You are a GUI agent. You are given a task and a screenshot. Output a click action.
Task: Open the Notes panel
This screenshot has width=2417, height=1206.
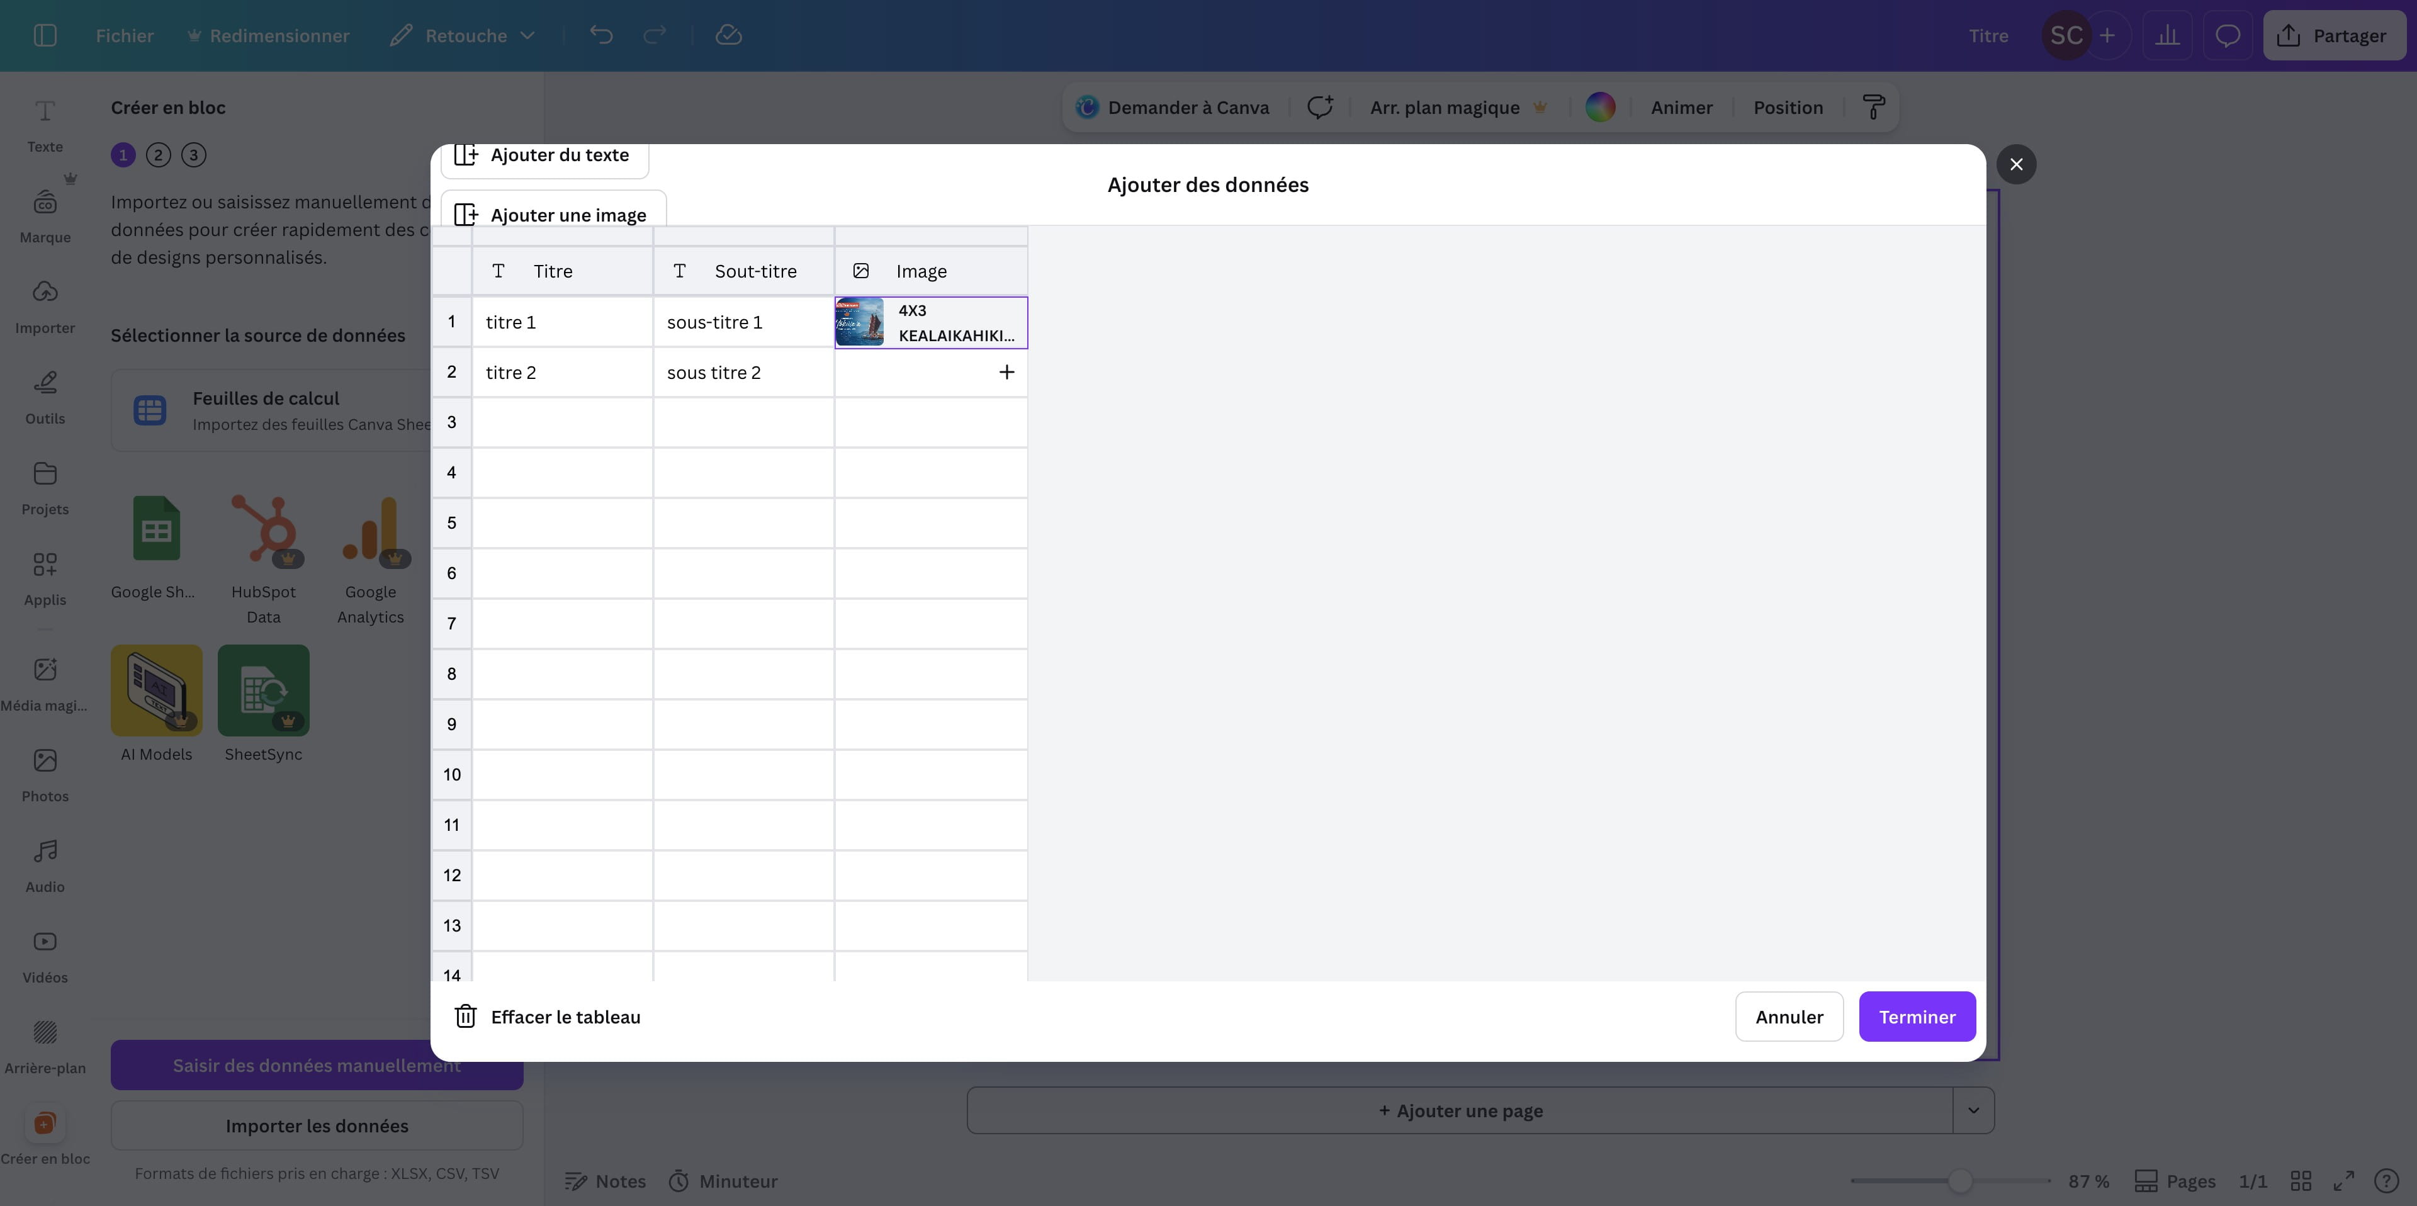click(x=605, y=1181)
